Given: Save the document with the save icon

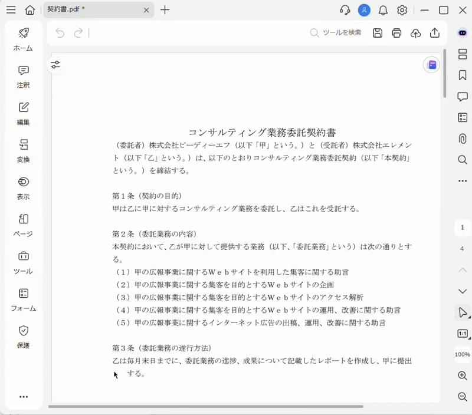Looking at the screenshot, I should click(378, 33).
